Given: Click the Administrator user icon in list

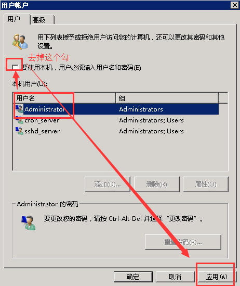Looking at the screenshot, I should click(x=19, y=109).
